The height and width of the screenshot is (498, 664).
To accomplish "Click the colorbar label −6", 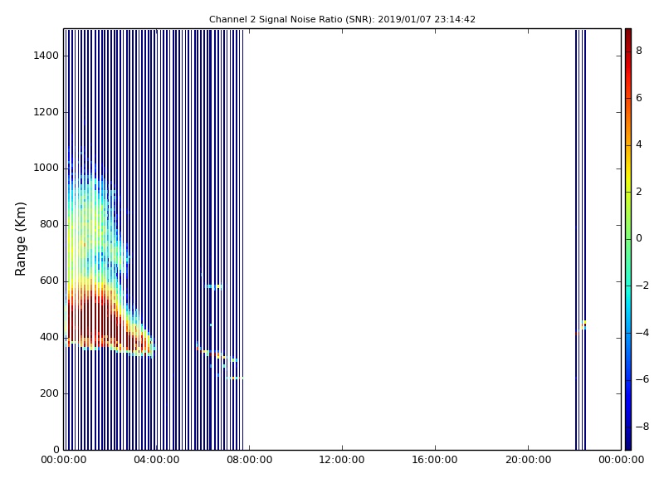I will coord(642,379).
